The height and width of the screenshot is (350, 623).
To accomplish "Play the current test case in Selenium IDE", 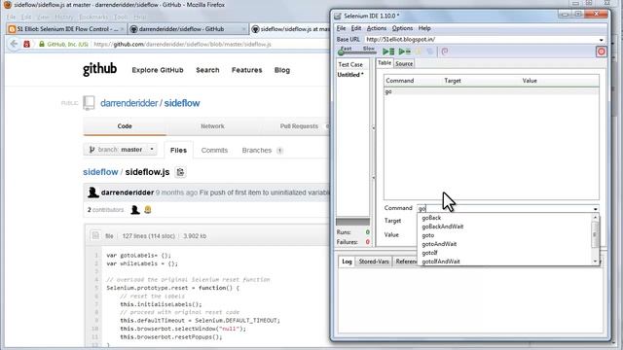I will [405, 52].
